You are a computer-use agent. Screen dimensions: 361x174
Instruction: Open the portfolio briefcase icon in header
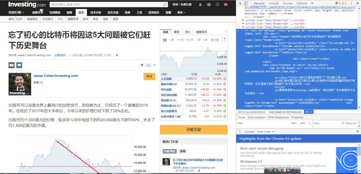coord(209,4)
